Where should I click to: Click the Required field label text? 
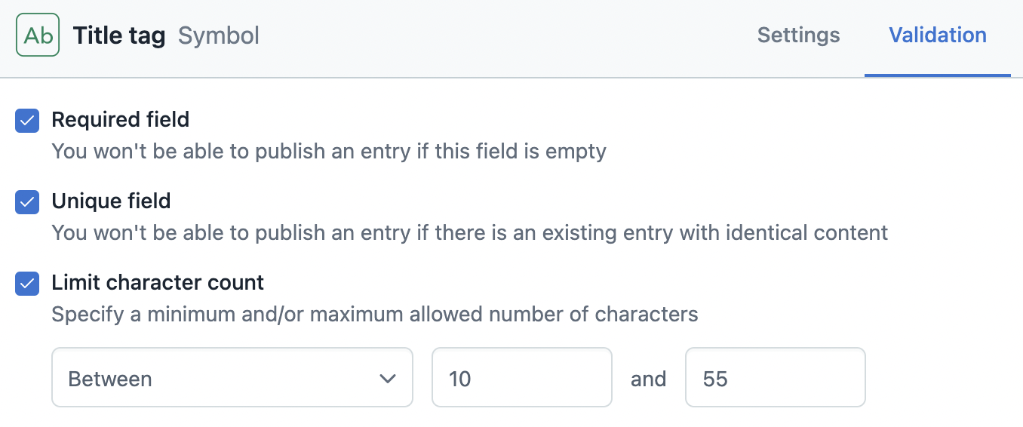tap(120, 120)
